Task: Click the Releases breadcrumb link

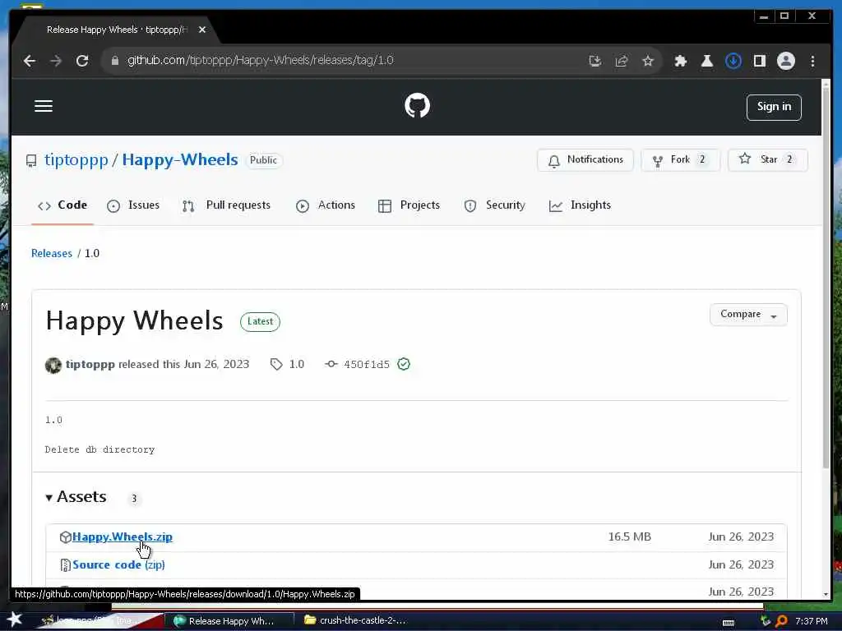Action: click(x=52, y=253)
